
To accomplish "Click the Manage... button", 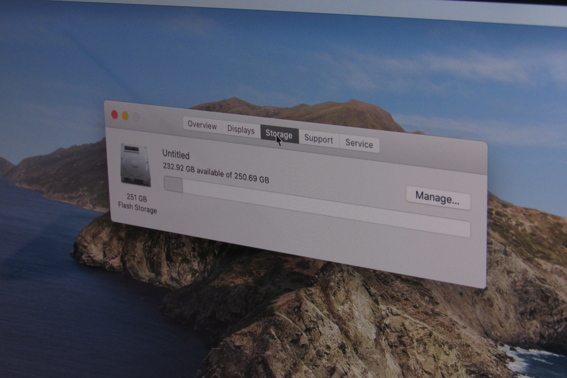I will [437, 198].
